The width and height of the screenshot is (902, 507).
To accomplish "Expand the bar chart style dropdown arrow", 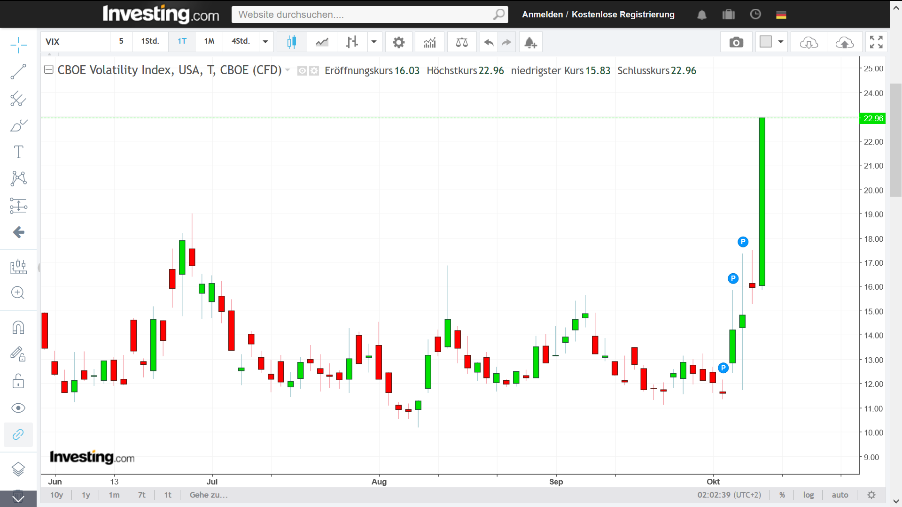I will pyautogui.click(x=374, y=42).
